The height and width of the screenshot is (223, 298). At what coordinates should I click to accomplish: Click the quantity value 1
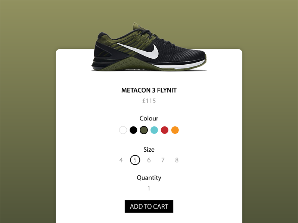[x=149, y=188]
